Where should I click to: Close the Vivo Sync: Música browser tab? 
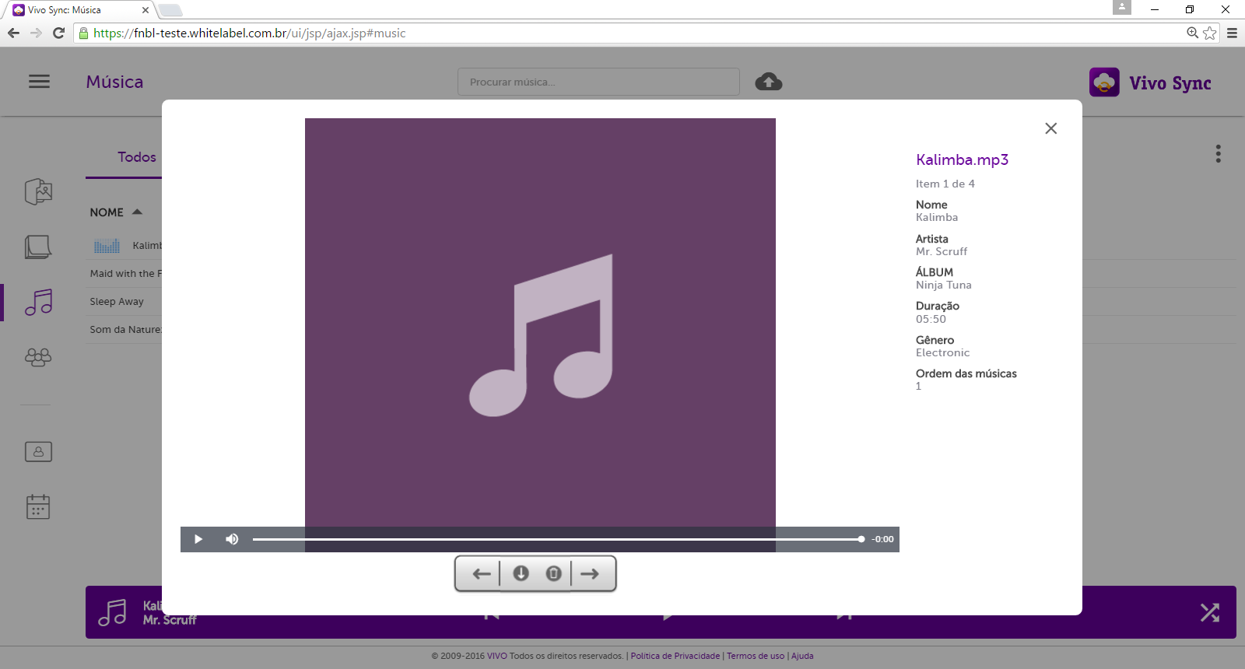pyautogui.click(x=146, y=10)
